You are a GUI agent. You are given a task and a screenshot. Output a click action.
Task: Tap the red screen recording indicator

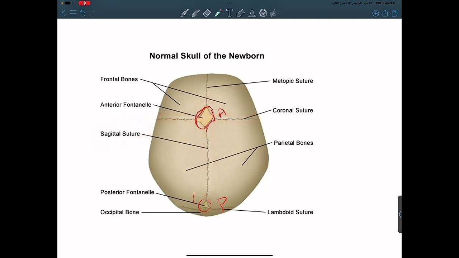84,3
